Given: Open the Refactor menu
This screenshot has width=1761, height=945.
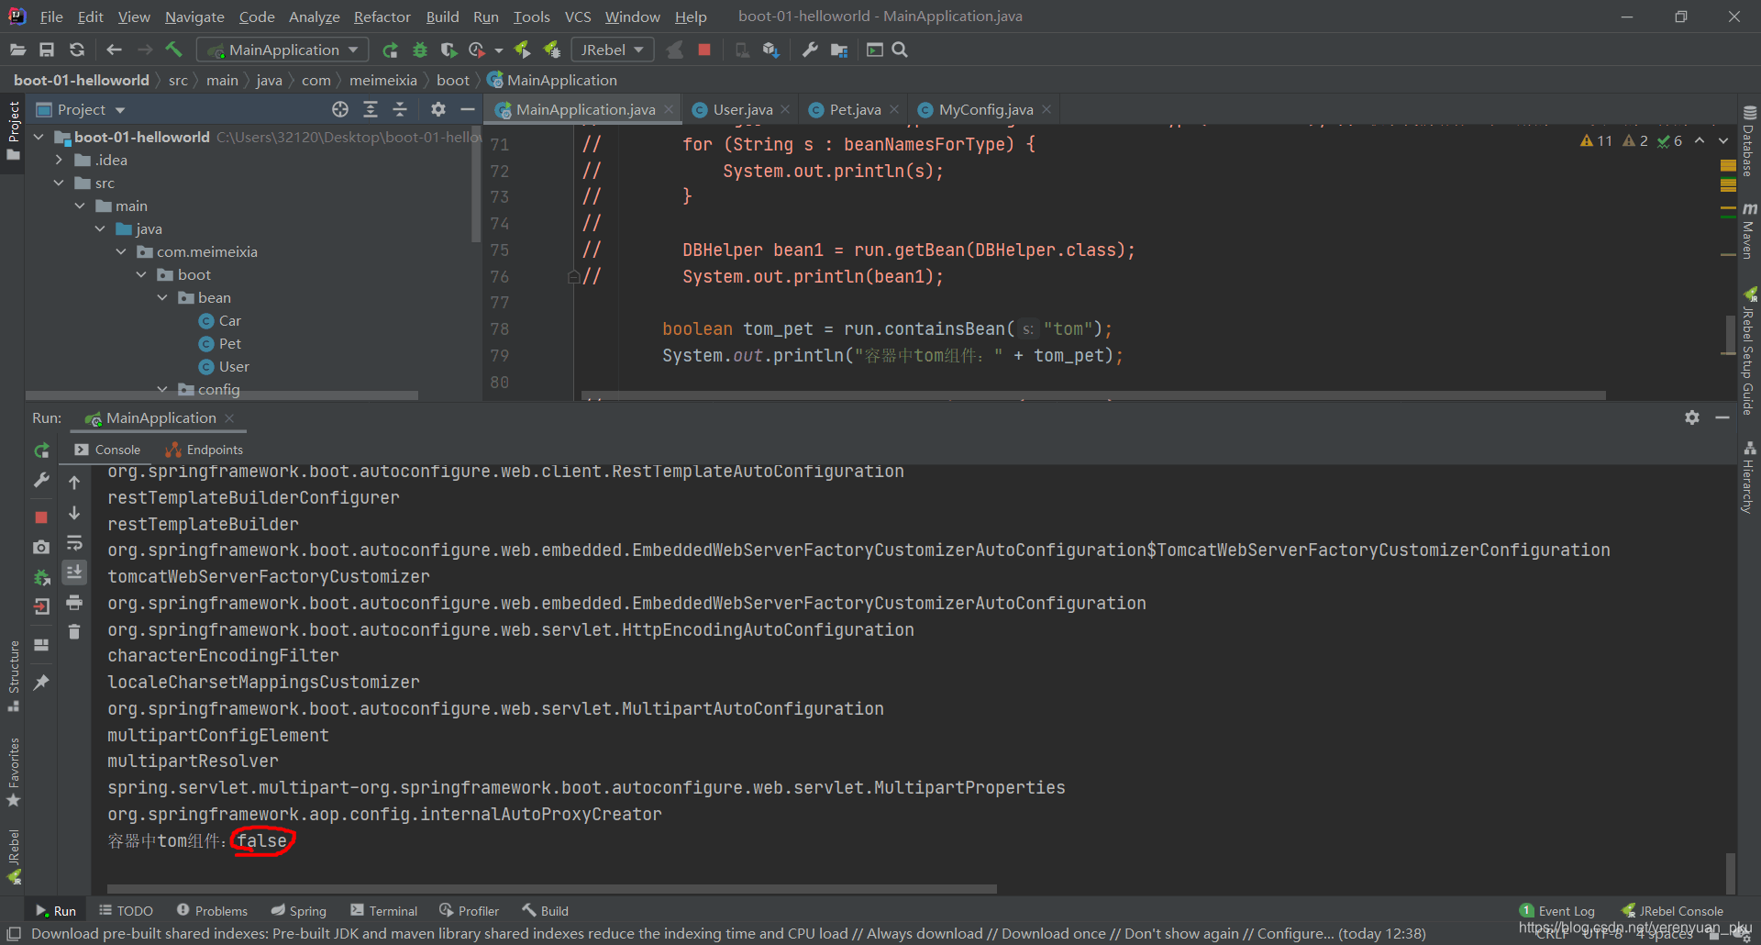Looking at the screenshot, I should tap(382, 17).
